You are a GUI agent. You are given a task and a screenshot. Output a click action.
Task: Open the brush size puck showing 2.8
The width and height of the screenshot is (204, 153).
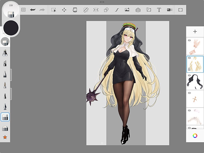pos(11,10)
